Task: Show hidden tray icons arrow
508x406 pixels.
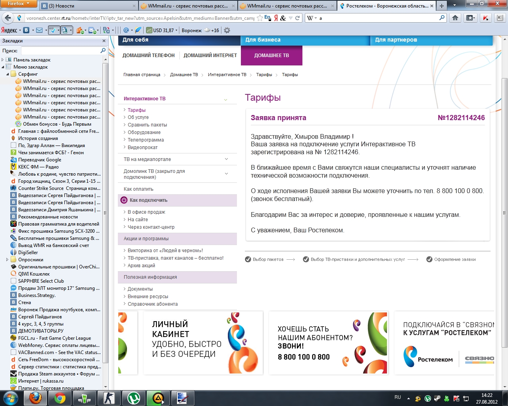Action: point(408,398)
